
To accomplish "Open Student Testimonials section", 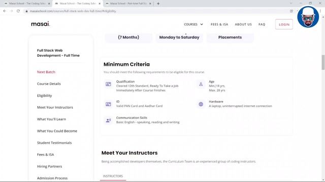I will pyautogui.click(x=54, y=143).
